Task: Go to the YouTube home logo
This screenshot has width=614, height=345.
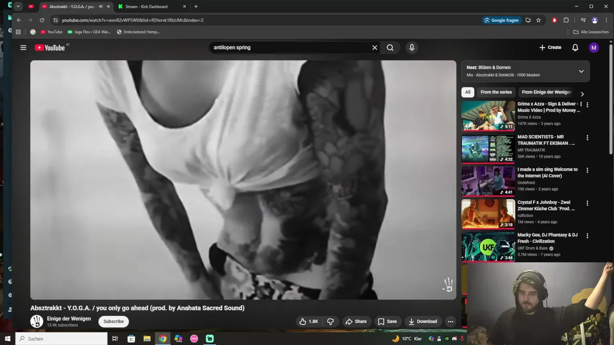Action: (x=50, y=47)
